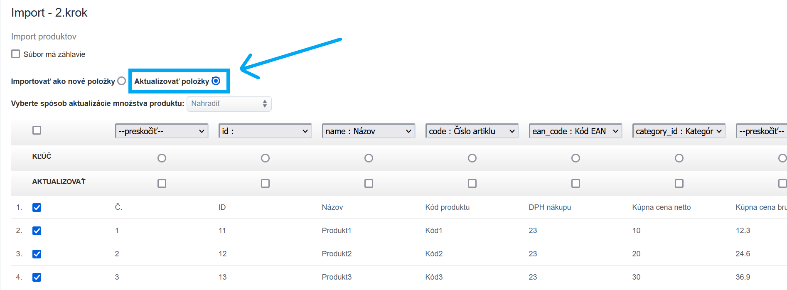
Task: Set KĽÚČ radio for the code column
Action: [472, 158]
